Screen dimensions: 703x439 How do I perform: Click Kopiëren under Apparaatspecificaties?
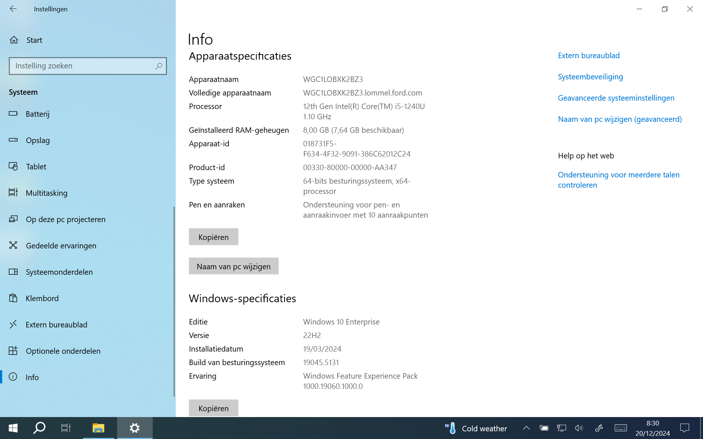[213, 237]
